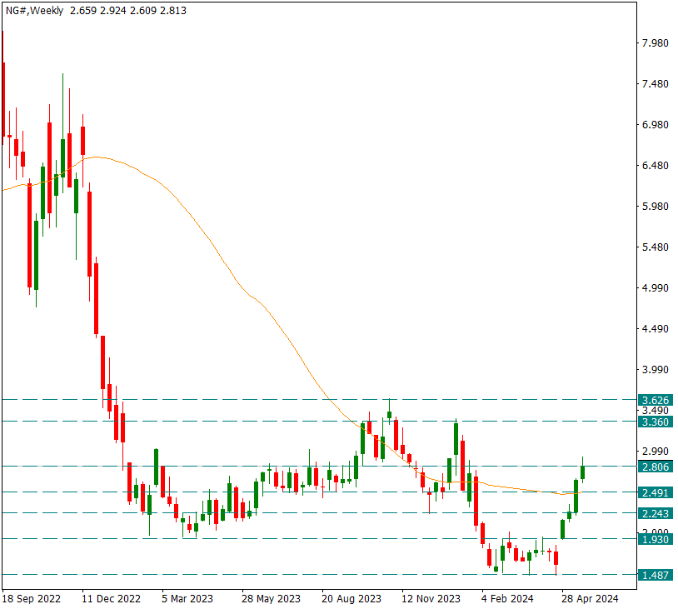Click the 3.990 price axis value

[x=655, y=369]
